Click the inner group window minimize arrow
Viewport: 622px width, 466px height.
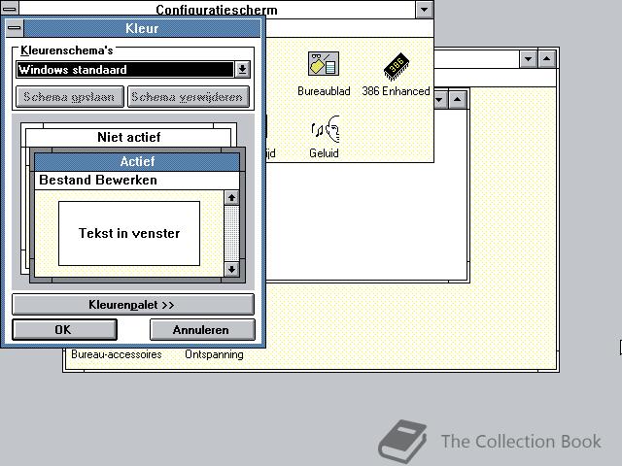[440, 99]
